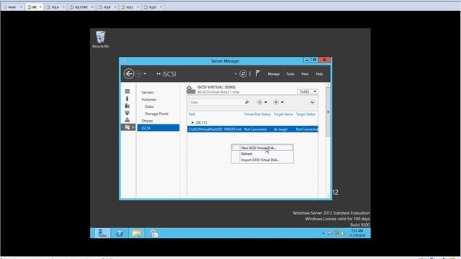Open Servers in the storage navigation
Viewport: 461px width, 259px height.
148,92
